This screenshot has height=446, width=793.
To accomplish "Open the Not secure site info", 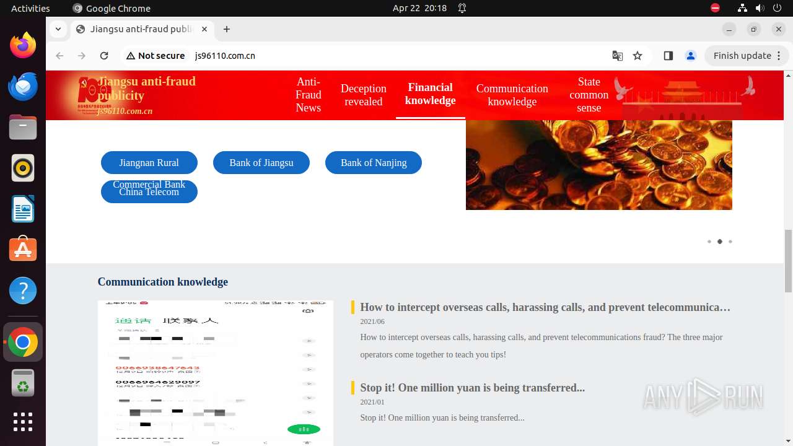I will [x=156, y=56].
